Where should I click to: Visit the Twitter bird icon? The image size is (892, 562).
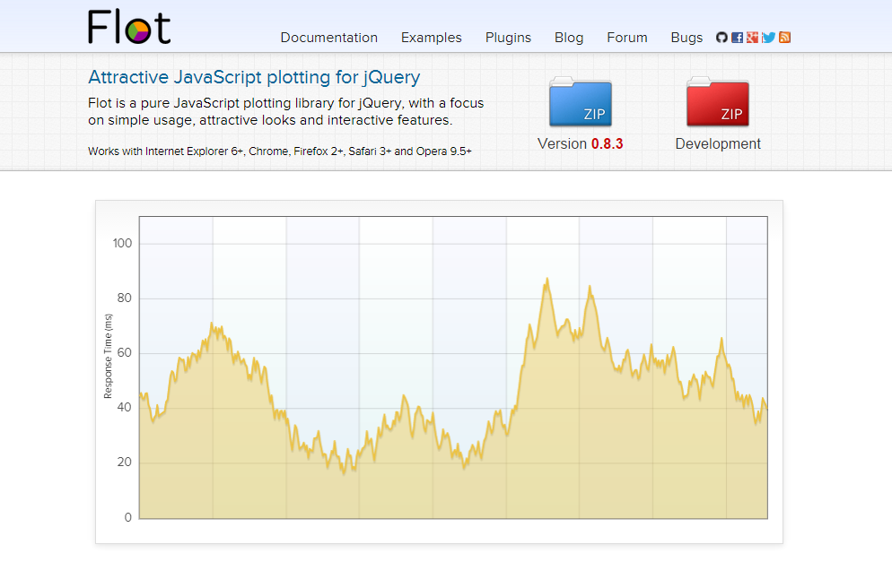[x=768, y=38]
